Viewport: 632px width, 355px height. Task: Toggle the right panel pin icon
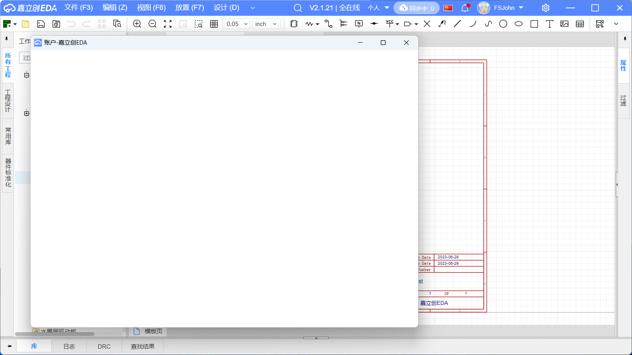(625, 39)
